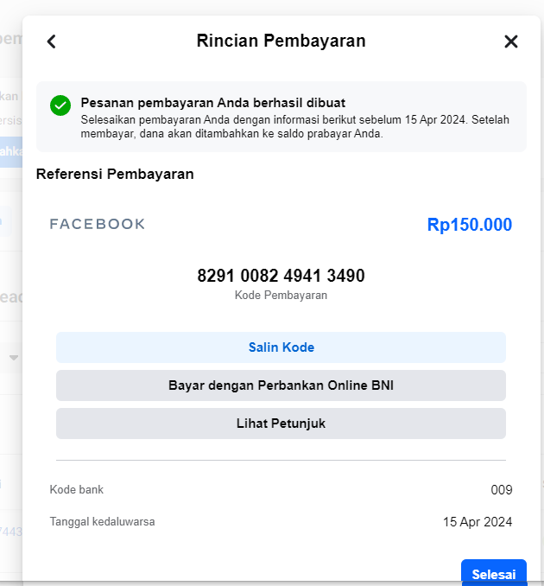Image resolution: width=544 pixels, height=586 pixels.
Task: Click the Rincian Pembayaran title
Action: pos(281,41)
